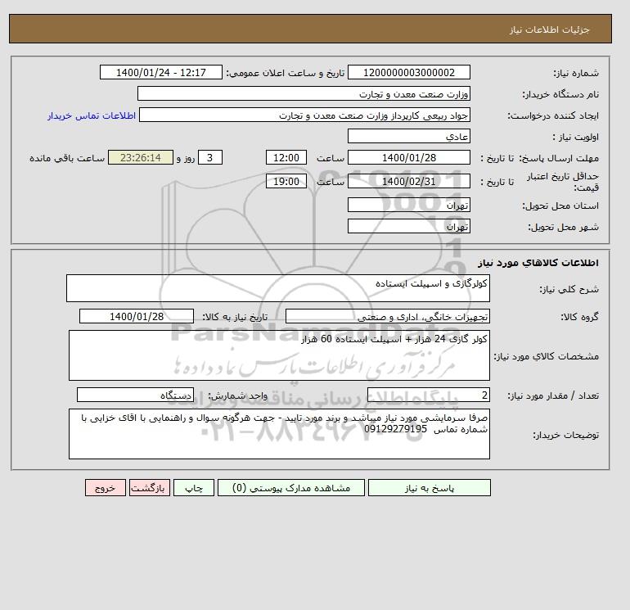Click the quantity field showing 2
The width and height of the screenshot is (630, 610).
[x=429, y=395]
